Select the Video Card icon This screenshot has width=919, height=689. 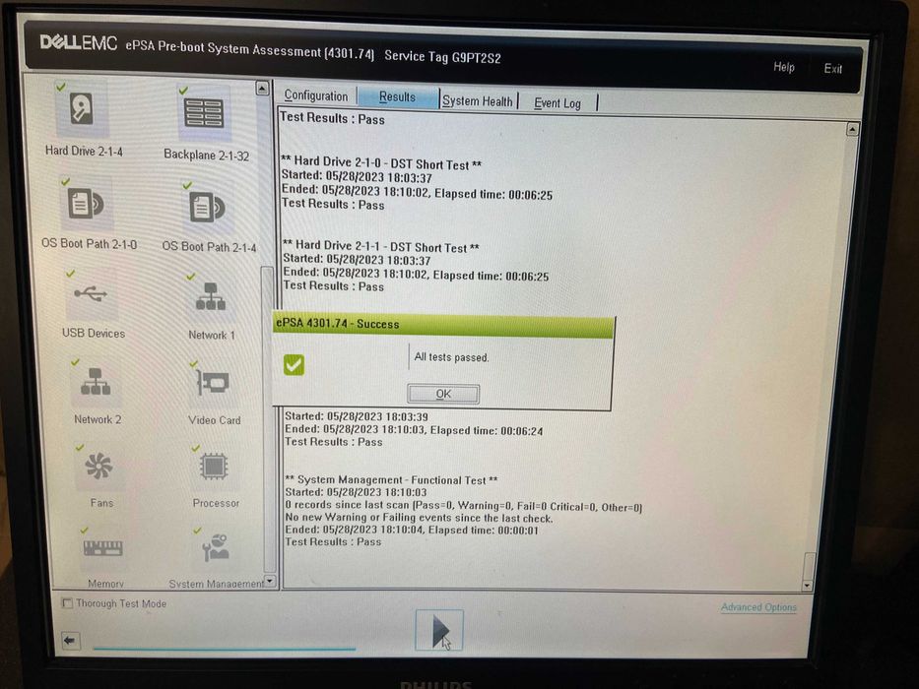pos(214,384)
